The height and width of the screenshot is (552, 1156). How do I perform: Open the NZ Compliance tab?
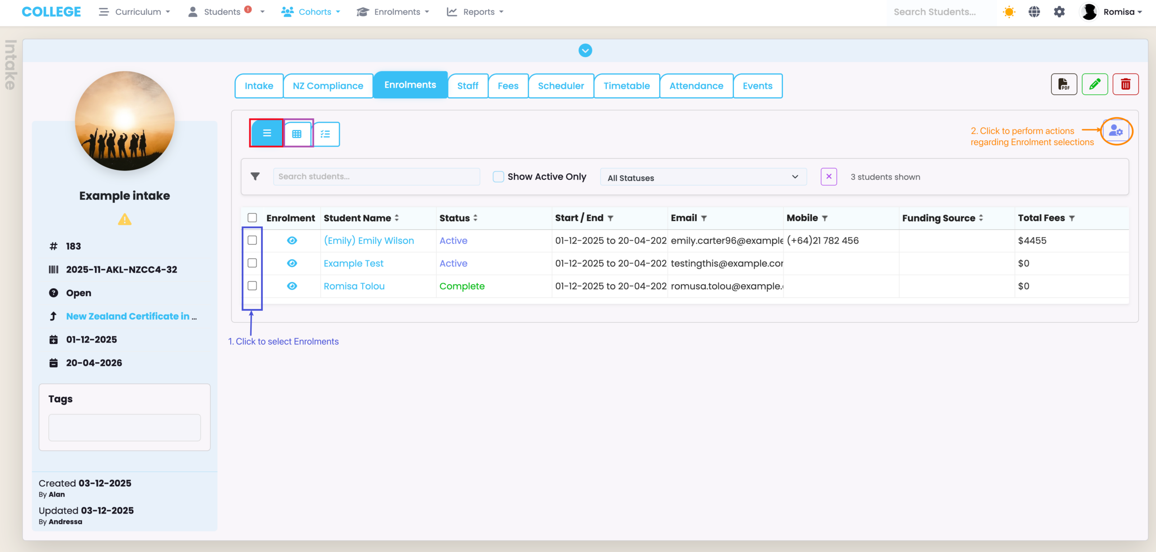[328, 86]
